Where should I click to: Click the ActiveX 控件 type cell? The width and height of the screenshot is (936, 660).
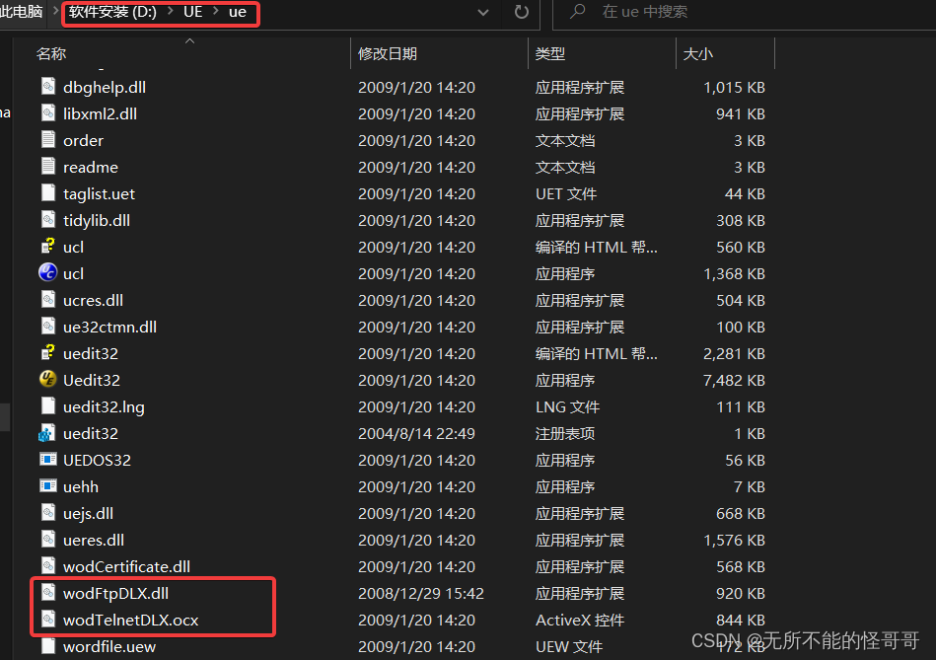(580, 620)
